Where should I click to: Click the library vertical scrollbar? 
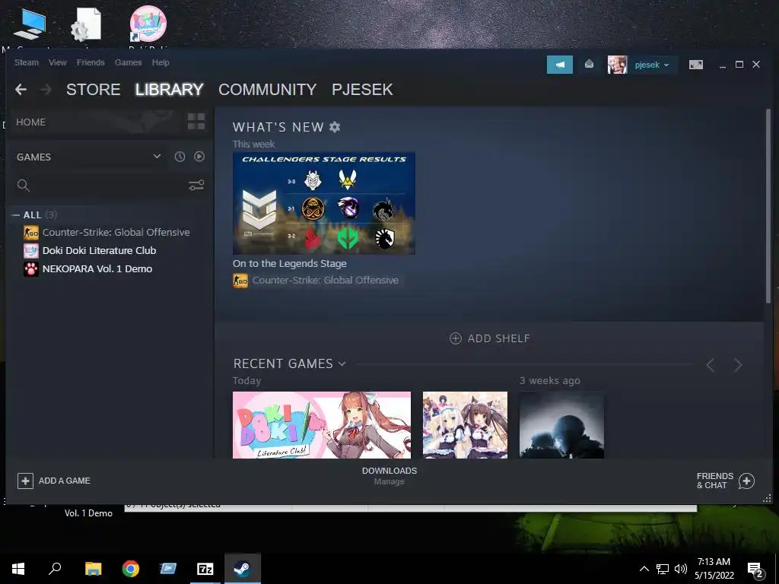coord(768,206)
